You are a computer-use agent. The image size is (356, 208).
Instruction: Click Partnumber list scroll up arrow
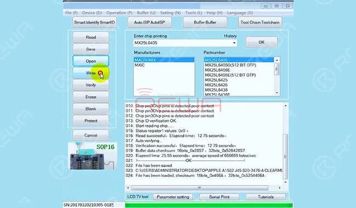[277, 60]
